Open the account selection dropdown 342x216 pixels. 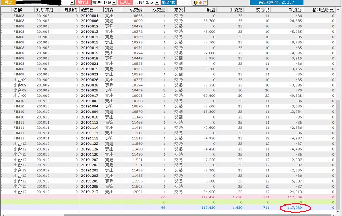[x=72, y=3]
